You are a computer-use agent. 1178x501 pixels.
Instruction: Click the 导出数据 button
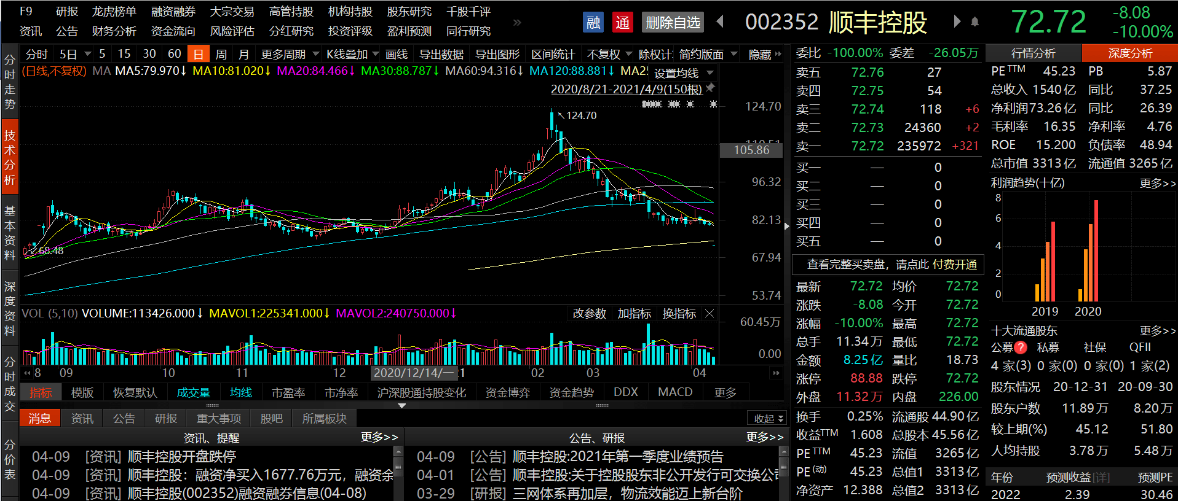click(441, 54)
